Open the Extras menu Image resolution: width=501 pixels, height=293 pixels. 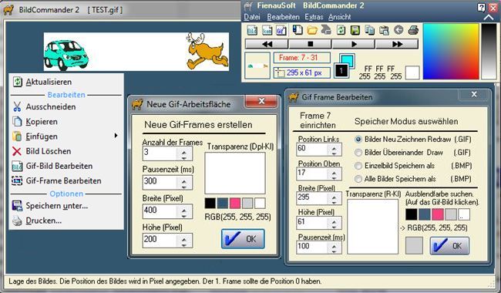pos(314,17)
